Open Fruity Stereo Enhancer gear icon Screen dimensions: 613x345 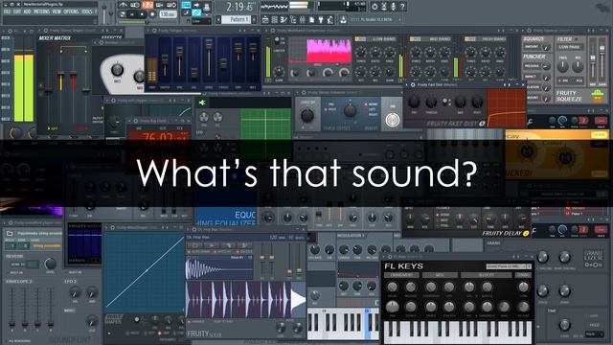click(x=304, y=93)
